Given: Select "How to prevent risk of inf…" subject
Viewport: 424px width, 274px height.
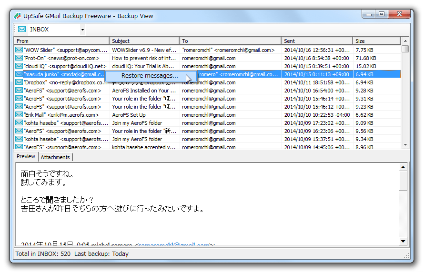Looking at the screenshot, I should click(x=144, y=58).
